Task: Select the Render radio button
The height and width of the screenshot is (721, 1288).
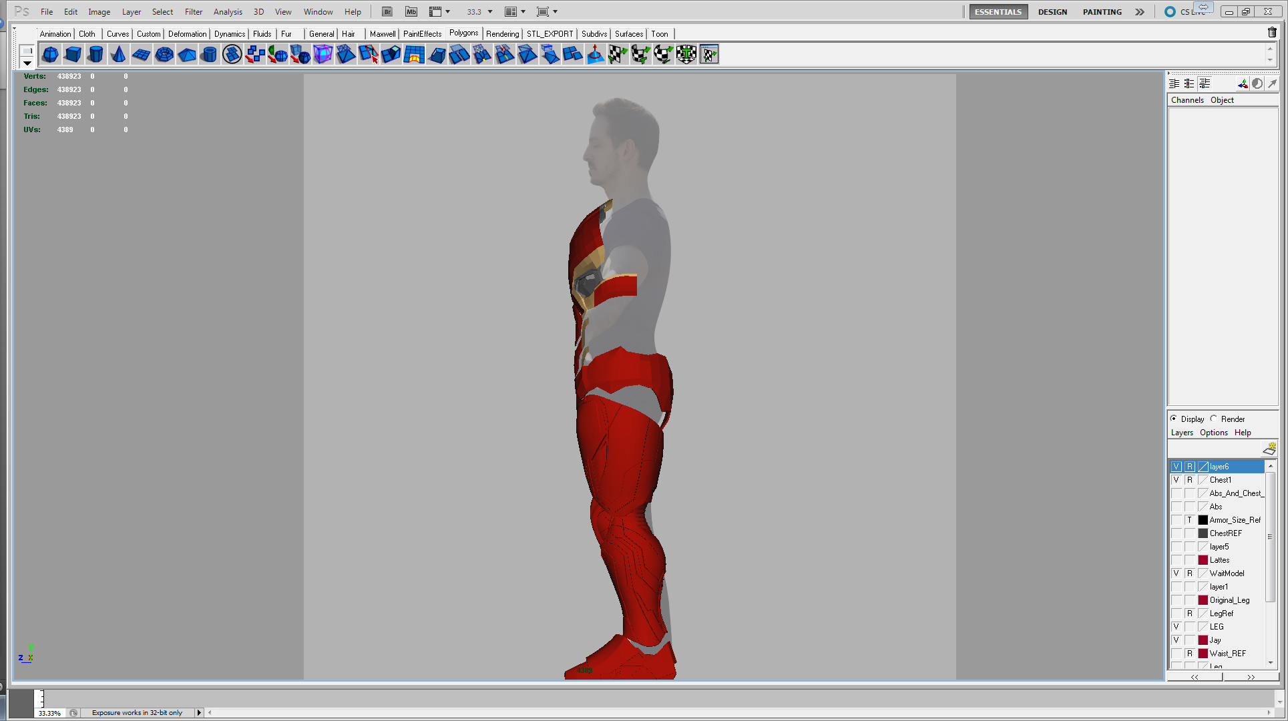Action: pos(1214,419)
